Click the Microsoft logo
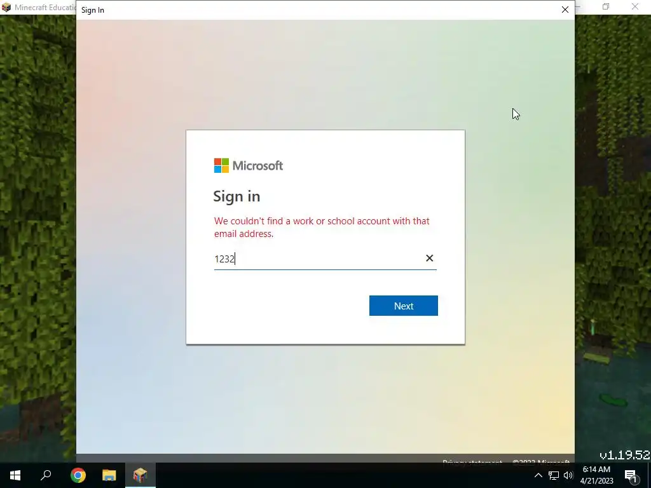The height and width of the screenshot is (488, 651). (x=249, y=166)
